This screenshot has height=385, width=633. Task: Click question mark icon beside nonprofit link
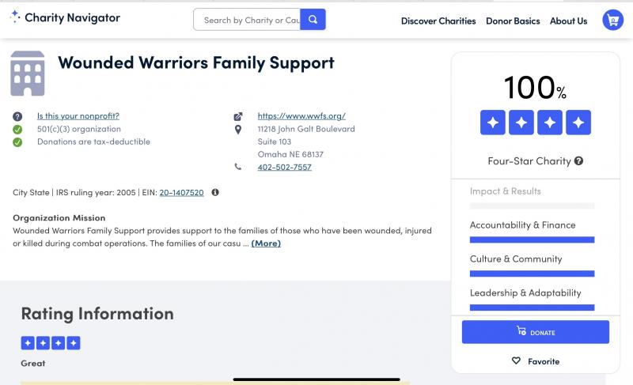[x=17, y=116]
